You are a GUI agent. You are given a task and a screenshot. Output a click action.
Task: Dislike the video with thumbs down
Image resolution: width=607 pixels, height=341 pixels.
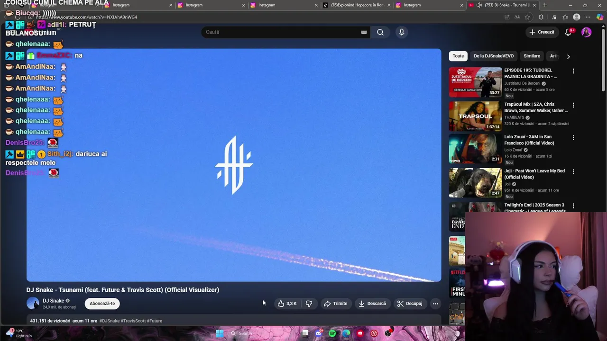click(x=309, y=304)
